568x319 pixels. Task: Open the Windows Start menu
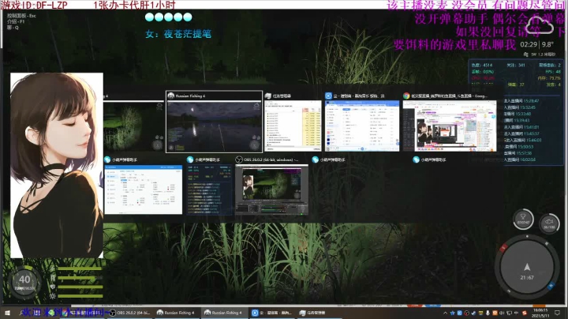pos(7,313)
